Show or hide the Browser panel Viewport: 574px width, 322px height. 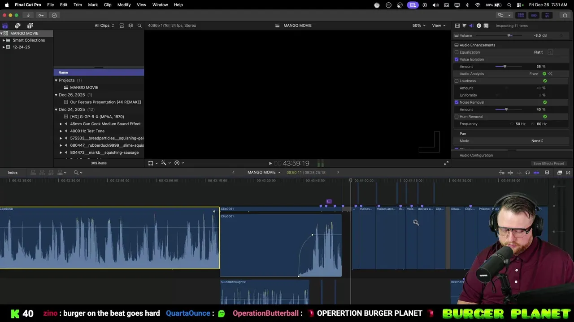(521, 15)
